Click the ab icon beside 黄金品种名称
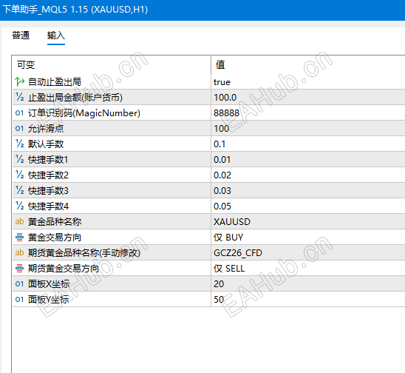 pyautogui.click(x=20, y=222)
